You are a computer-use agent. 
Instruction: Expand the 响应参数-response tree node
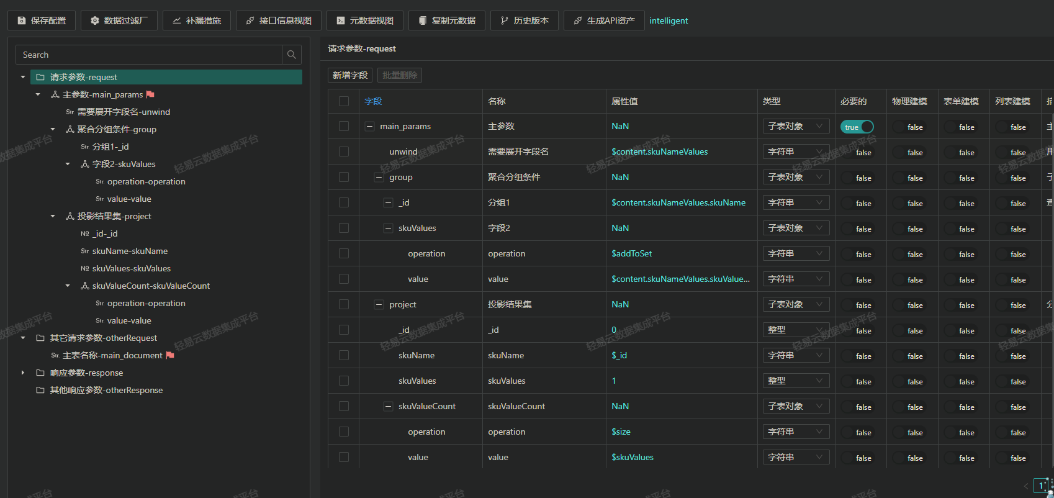pyautogui.click(x=23, y=373)
